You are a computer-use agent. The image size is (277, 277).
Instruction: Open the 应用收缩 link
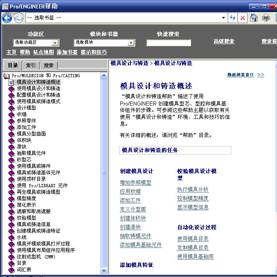130,191
